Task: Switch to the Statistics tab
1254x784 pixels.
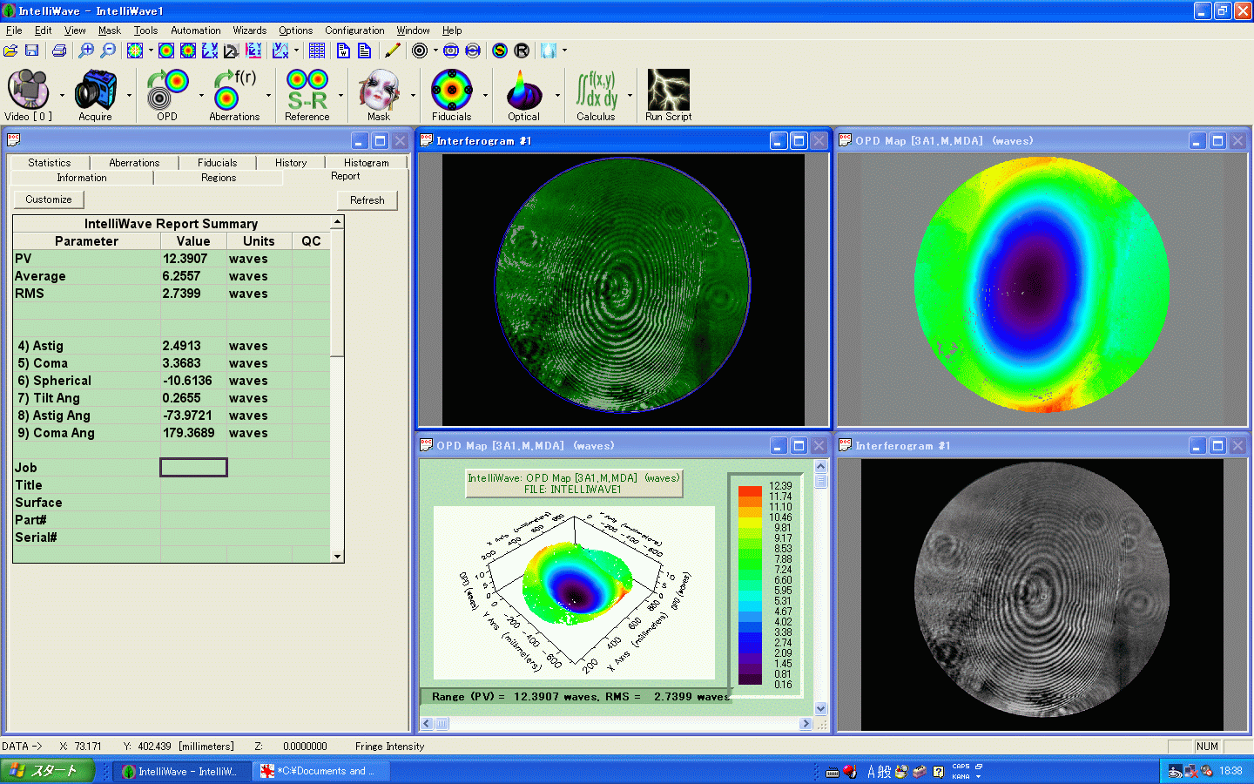Action: point(50,163)
